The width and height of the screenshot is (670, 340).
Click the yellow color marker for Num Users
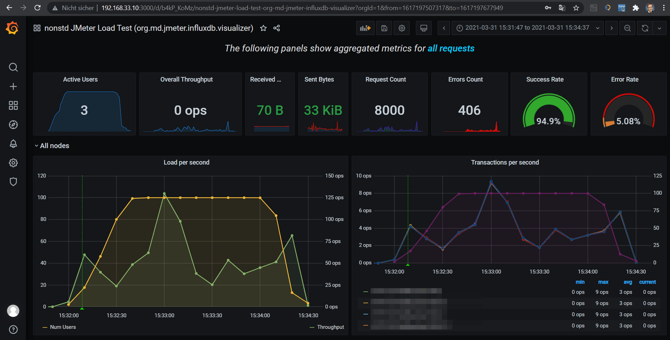(x=45, y=327)
